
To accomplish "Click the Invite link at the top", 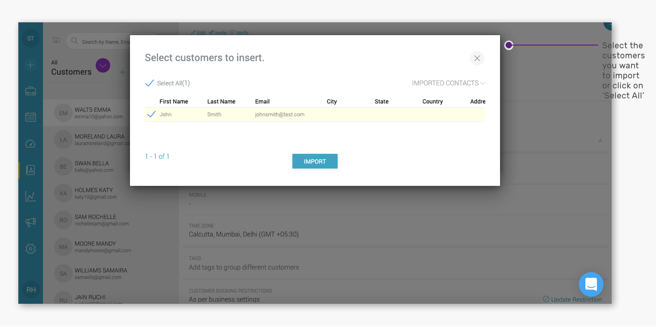I will (218, 33).
